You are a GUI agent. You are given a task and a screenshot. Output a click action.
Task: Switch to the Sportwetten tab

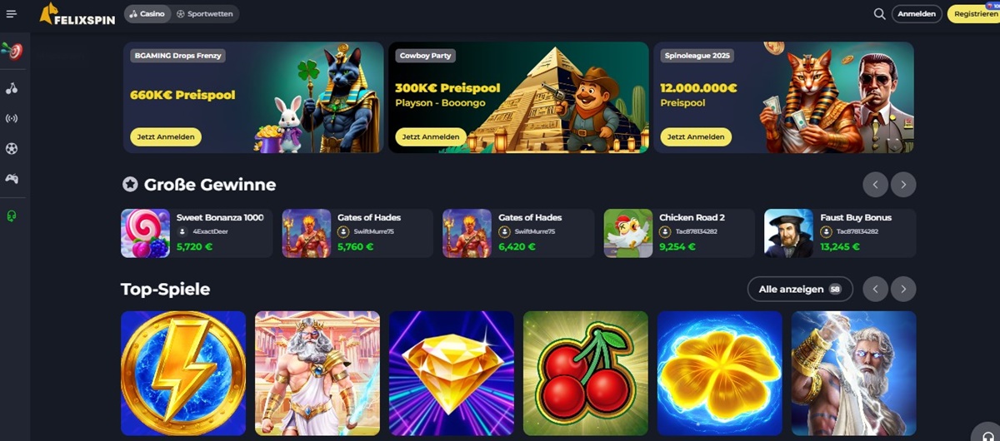pyautogui.click(x=206, y=13)
